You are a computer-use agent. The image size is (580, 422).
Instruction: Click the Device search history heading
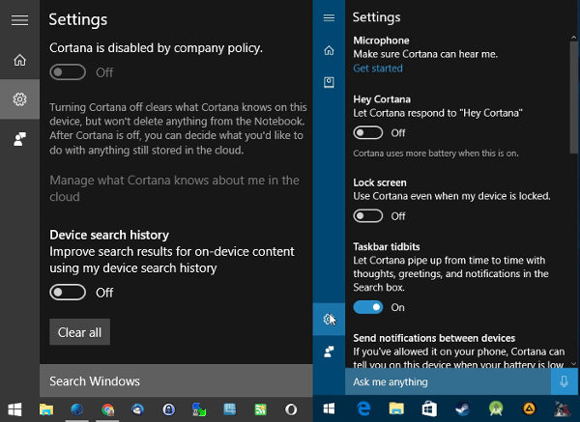(x=109, y=235)
